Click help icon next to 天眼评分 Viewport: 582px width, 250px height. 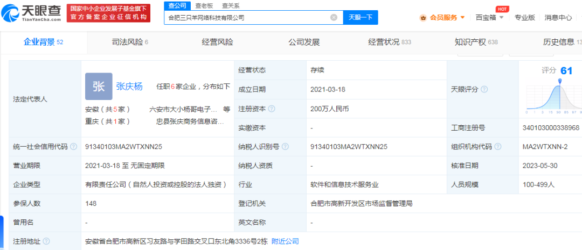point(484,90)
